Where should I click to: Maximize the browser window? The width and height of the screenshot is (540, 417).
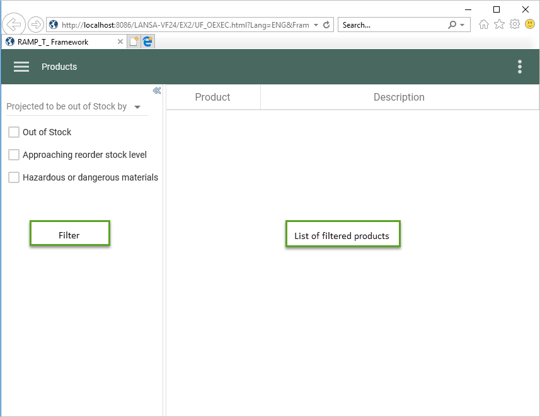click(x=497, y=9)
